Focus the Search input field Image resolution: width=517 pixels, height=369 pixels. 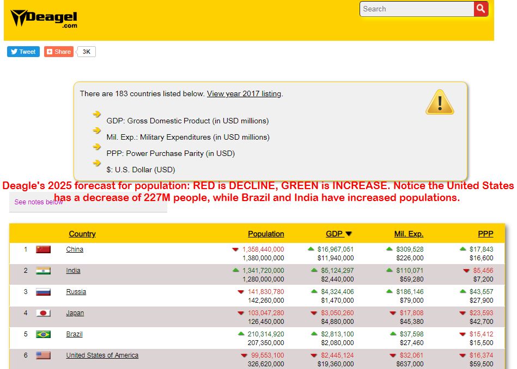pyautogui.click(x=417, y=9)
